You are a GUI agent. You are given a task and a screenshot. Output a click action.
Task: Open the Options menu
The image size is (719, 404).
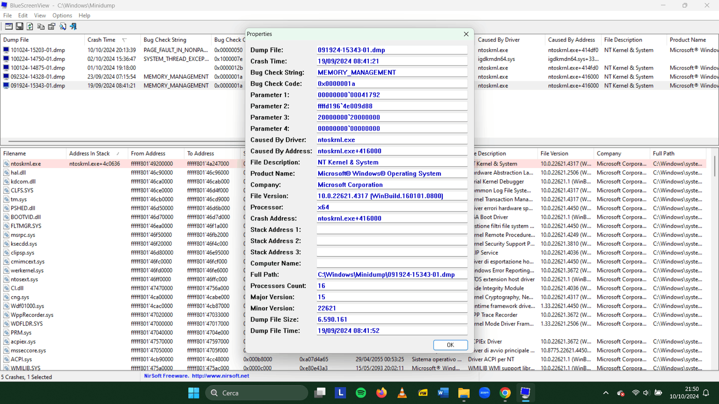[62, 15]
